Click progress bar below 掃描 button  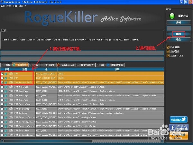[179, 28]
